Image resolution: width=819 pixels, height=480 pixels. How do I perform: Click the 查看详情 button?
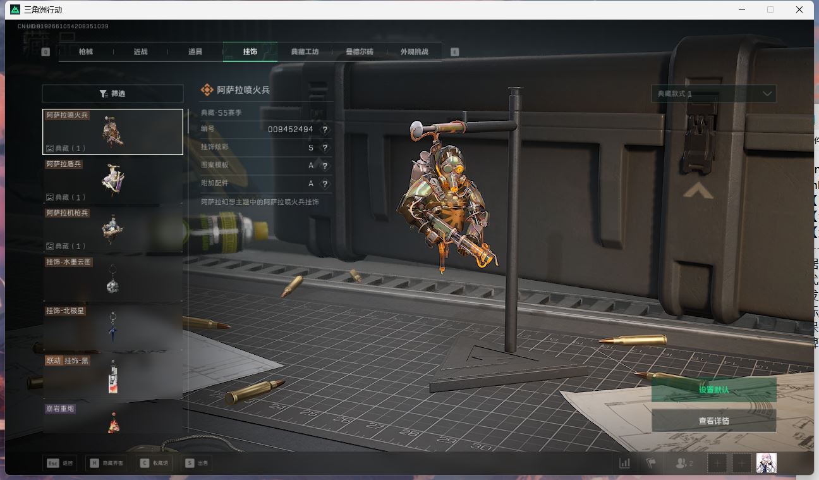pyautogui.click(x=713, y=421)
